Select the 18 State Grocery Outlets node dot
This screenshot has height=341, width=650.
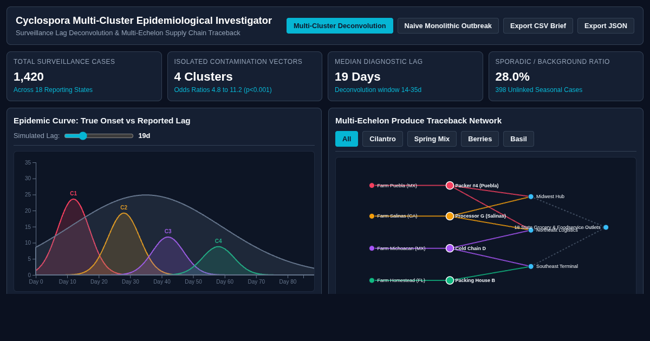coord(606,227)
